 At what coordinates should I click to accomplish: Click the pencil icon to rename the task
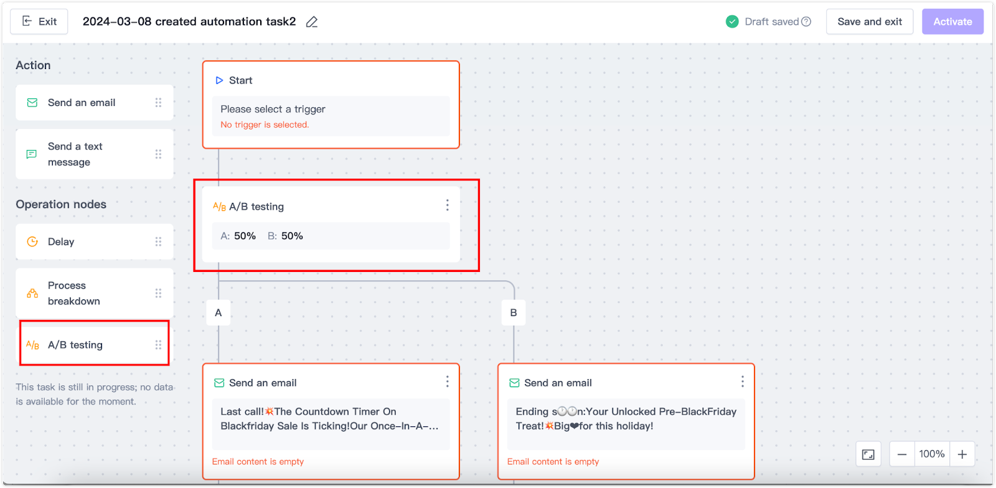(x=312, y=22)
